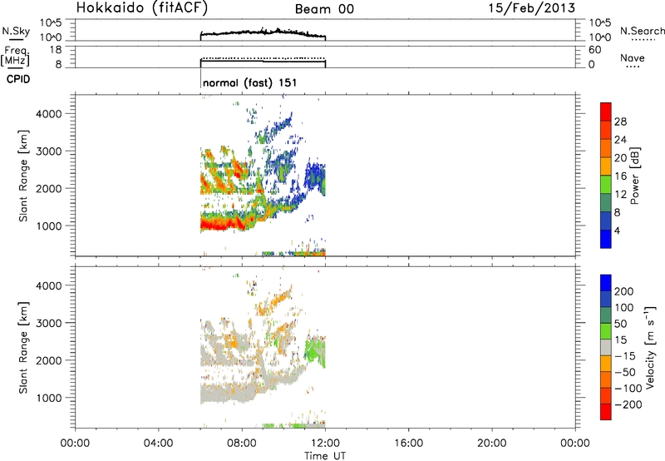Select the light green power colorbar segment near 16

606,184
